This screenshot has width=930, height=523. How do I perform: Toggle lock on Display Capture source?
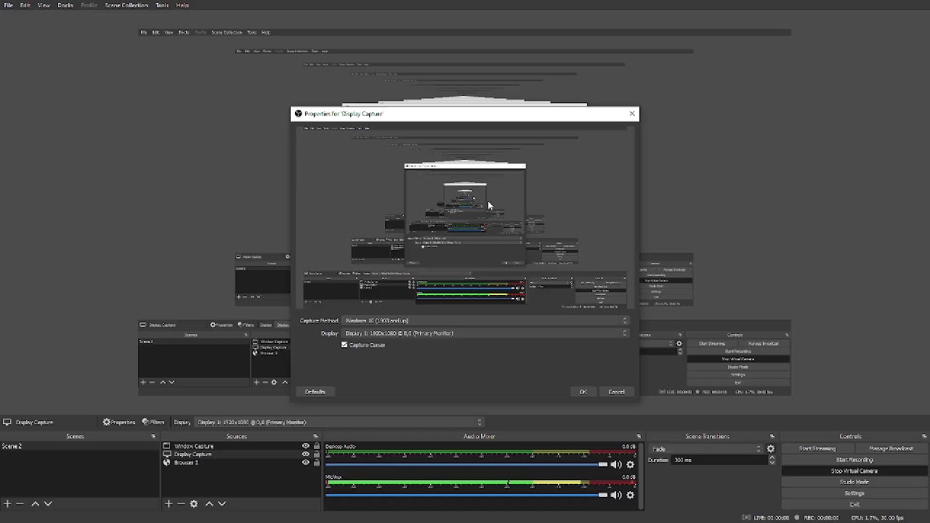(316, 454)
